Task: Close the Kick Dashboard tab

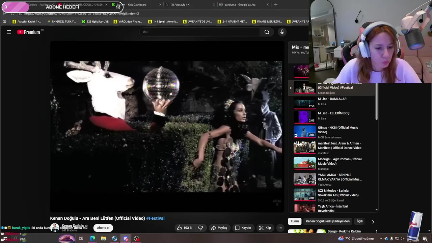Action: (160, 5)
